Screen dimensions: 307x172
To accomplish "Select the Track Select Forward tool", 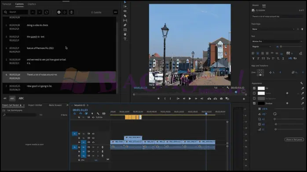I will click(x=125, y=7).
